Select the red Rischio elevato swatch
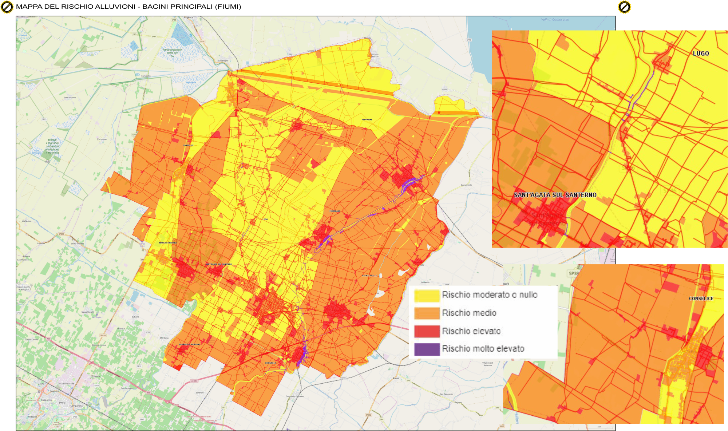Image resolution: width=728 pixels, height=431 pixels. tap(427, 331)
